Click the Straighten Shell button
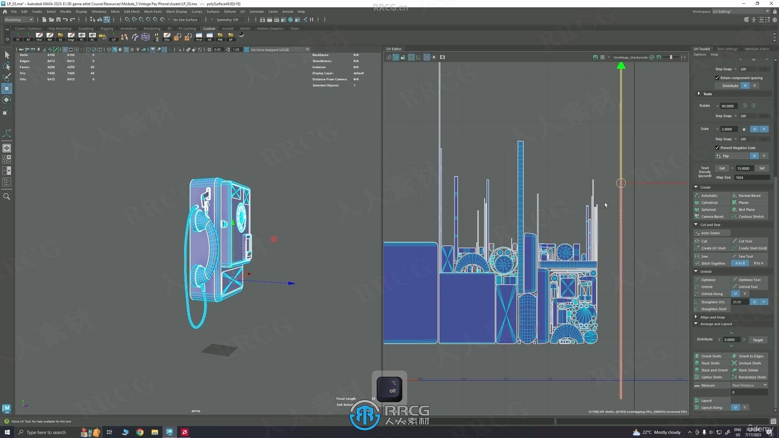Viewport: 779px width, 438px height. coord(712,309)
